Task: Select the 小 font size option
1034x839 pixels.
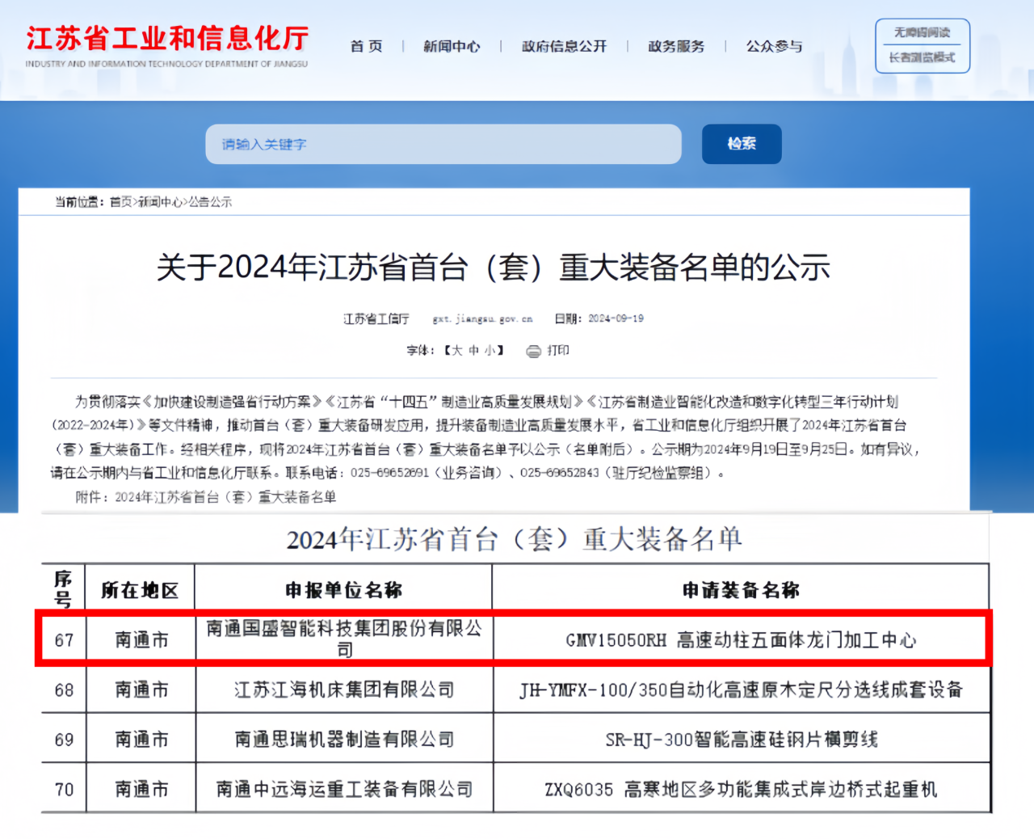Action: coord(490,351)
